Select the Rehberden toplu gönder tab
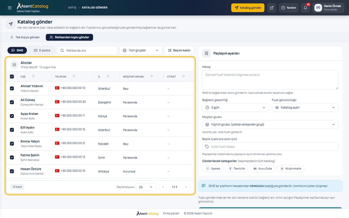 69,37
